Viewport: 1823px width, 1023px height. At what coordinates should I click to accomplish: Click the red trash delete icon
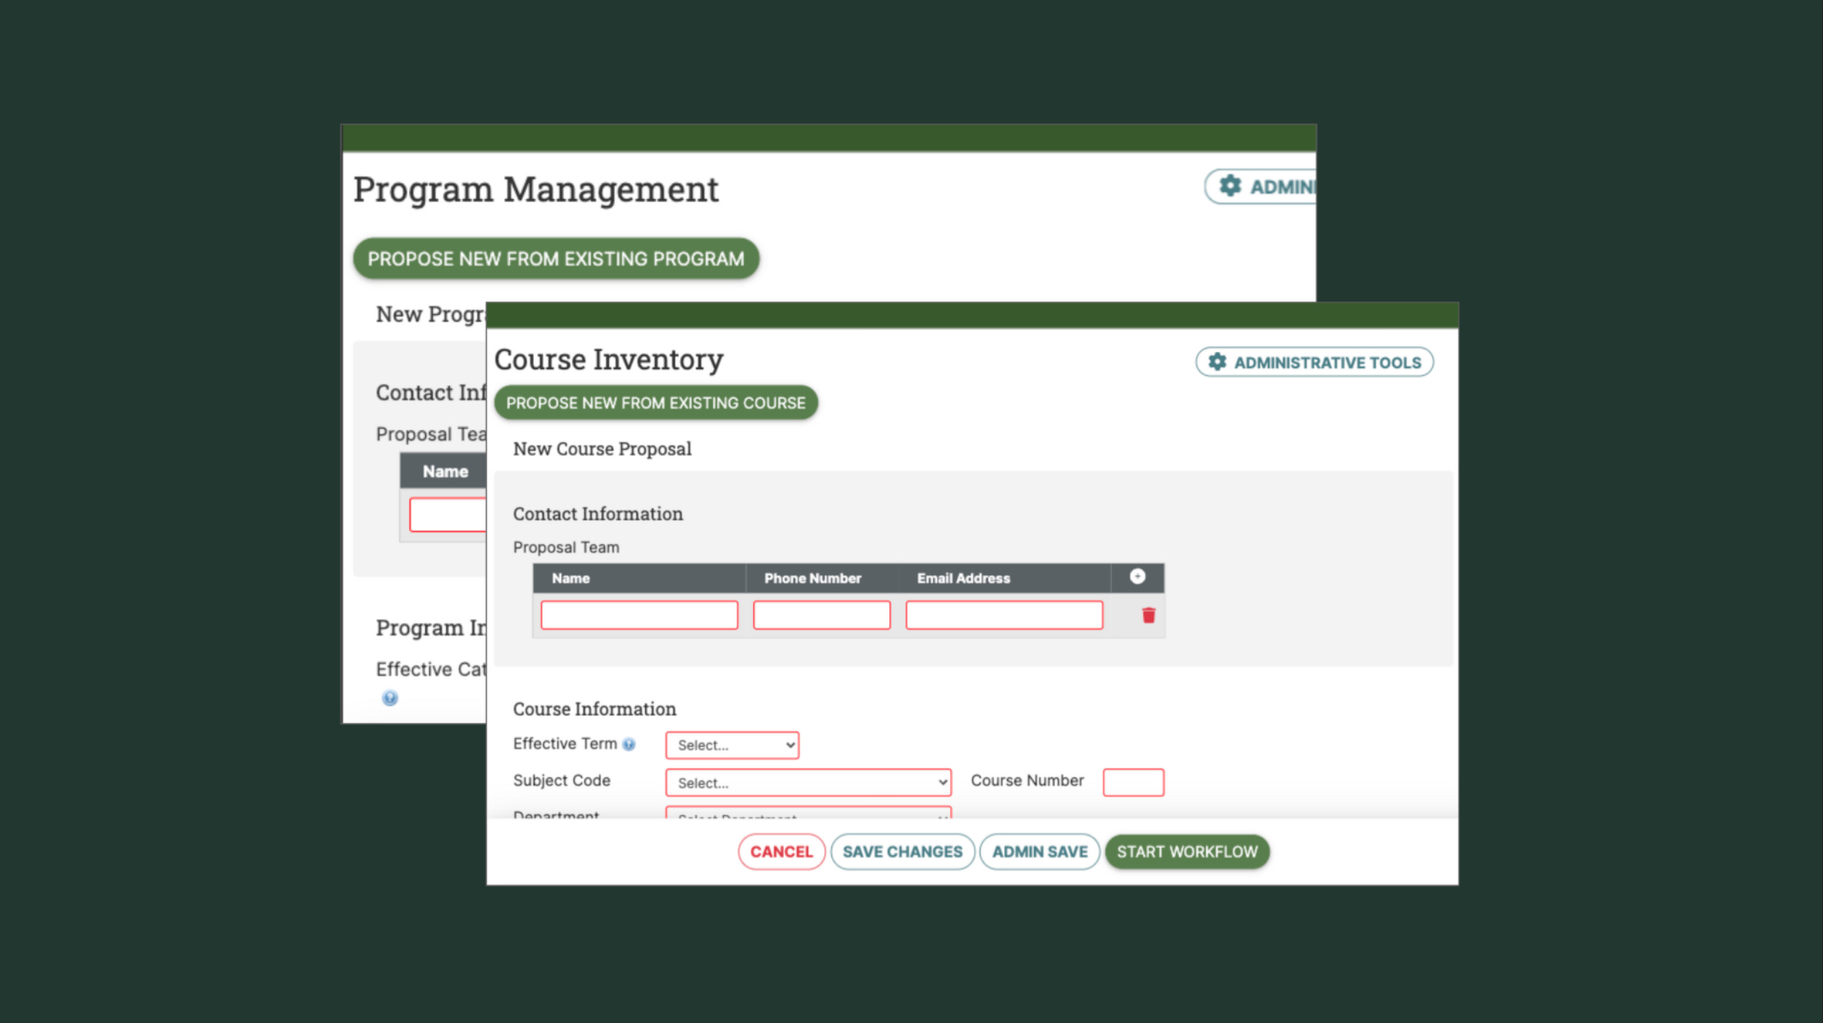pos(1148,615)
